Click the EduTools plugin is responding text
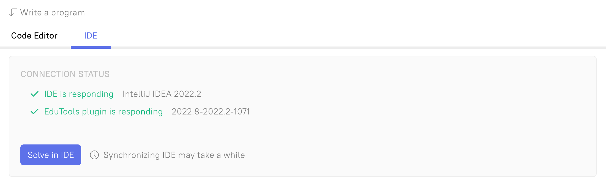This screenshot has height=186, width=606. (x=103, y=112)
